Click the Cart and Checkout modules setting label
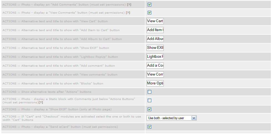This screenshot has width=272, height=135. click(x=72, y=118)
